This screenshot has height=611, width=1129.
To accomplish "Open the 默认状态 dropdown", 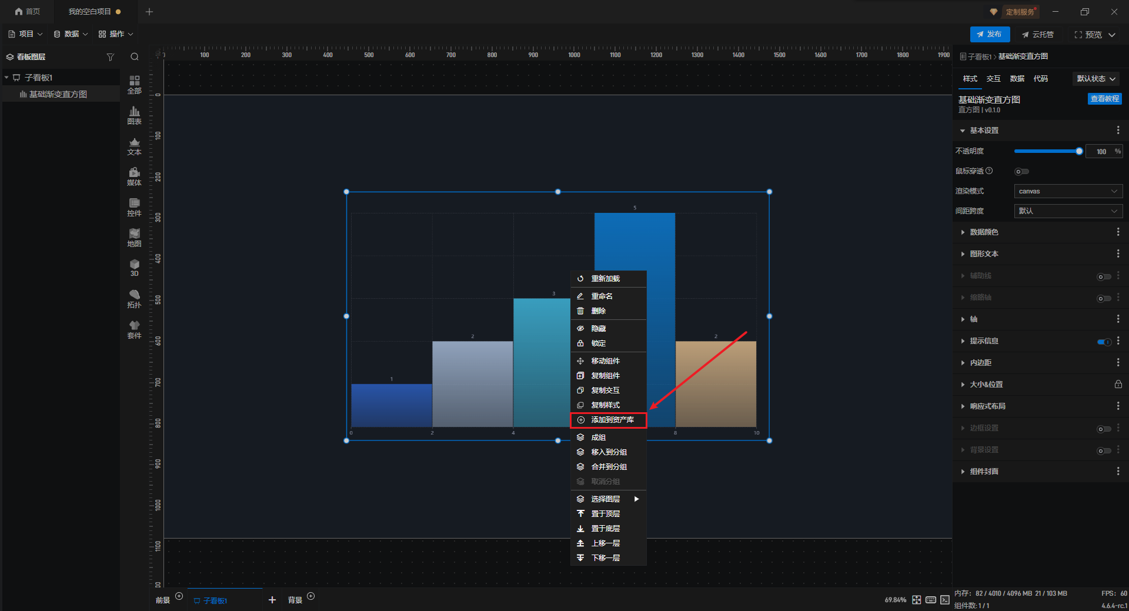I will (1095, 79).
